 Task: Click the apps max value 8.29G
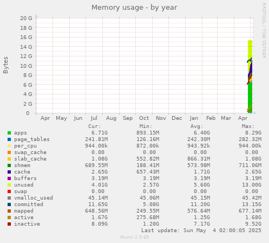click(x=253, y=133)
